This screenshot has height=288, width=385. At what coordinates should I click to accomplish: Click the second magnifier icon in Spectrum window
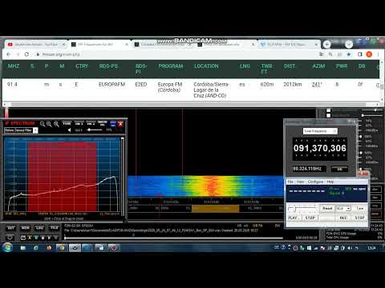(49, 124)
